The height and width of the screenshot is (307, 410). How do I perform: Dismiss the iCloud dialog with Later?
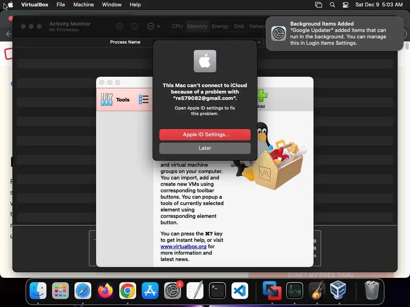coord(205,148)
